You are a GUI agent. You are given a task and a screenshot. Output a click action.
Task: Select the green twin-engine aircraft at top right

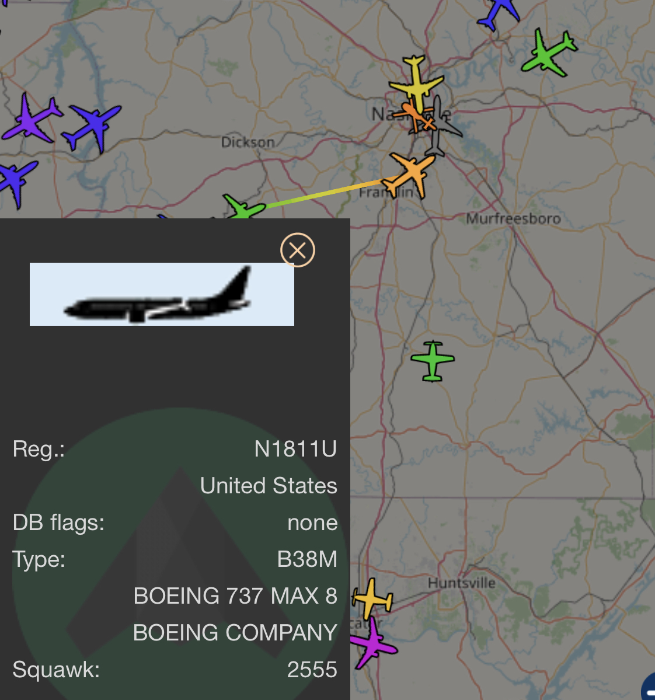549,53
